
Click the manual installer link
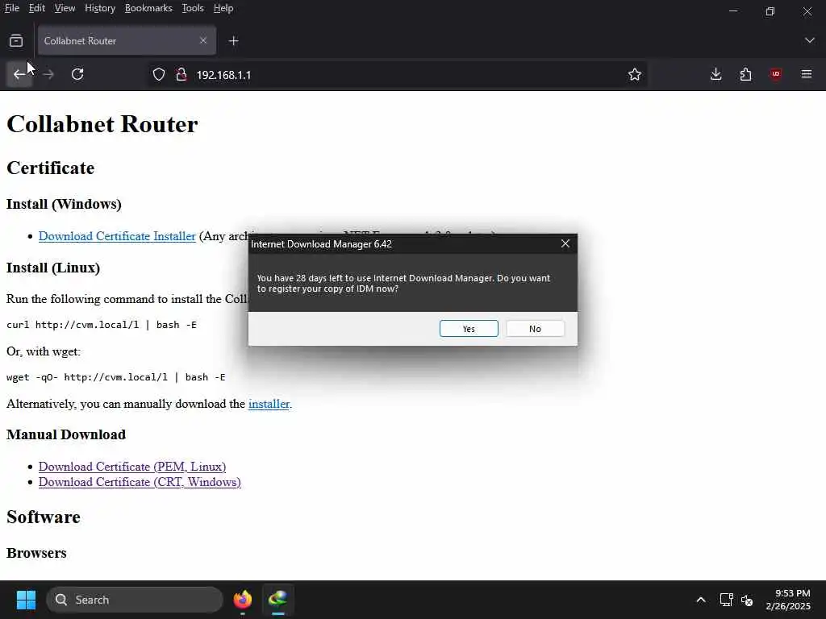269,404
